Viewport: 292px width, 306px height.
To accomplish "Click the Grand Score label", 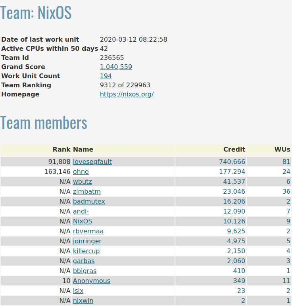I will click(23, 67).
